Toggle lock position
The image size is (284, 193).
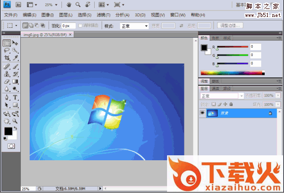click(x=225, y=104)
